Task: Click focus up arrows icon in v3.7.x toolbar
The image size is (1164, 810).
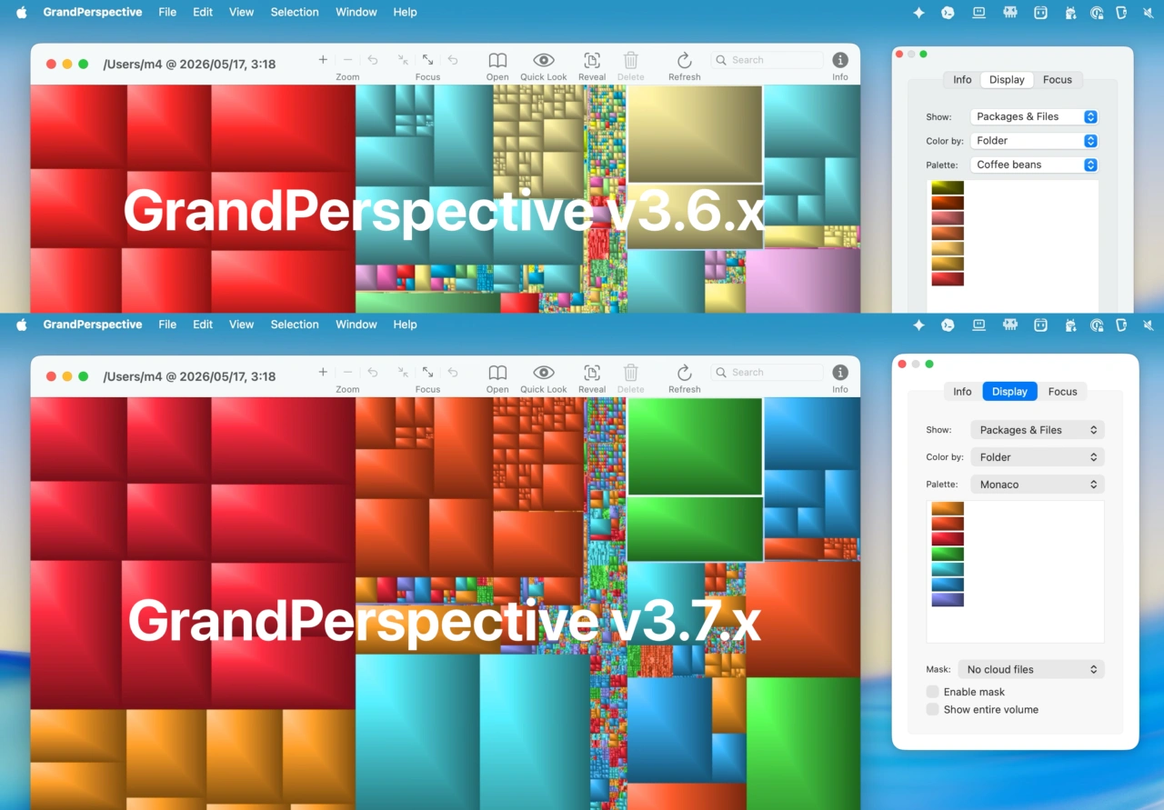Action: coord(428,372)
